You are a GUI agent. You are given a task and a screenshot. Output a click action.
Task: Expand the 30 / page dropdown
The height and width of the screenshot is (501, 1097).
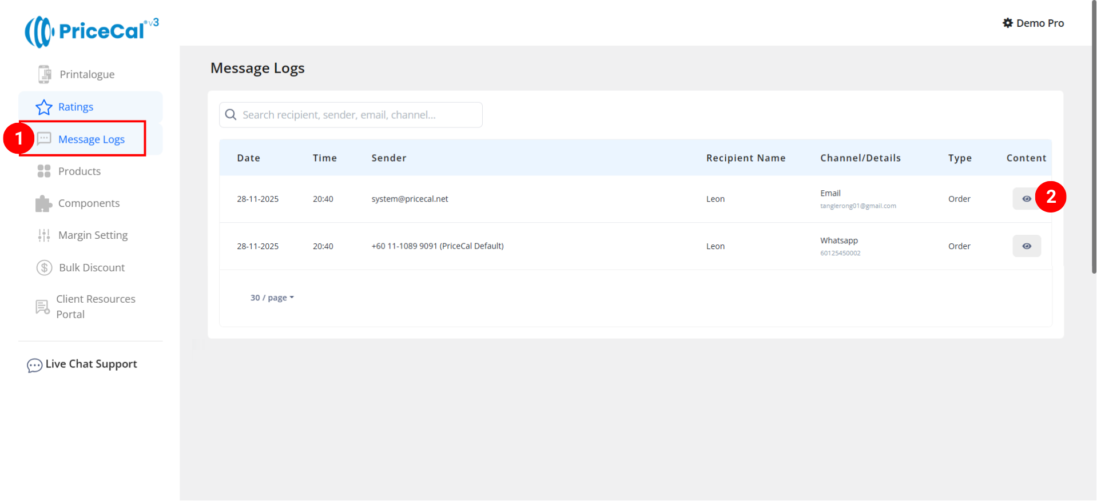(x=272, y=298)
